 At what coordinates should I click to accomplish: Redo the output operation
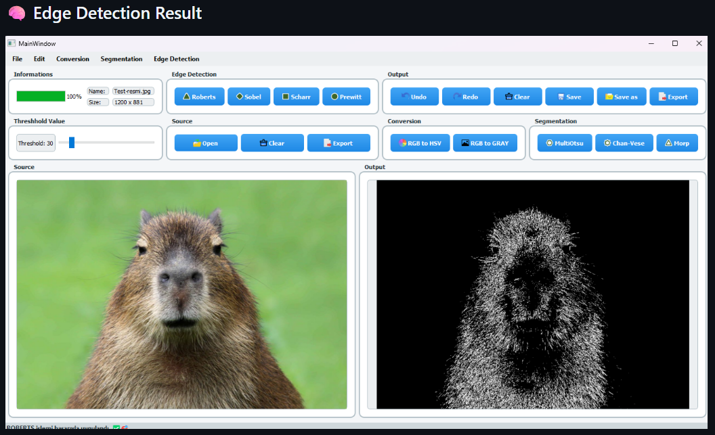tap(464, 97)
